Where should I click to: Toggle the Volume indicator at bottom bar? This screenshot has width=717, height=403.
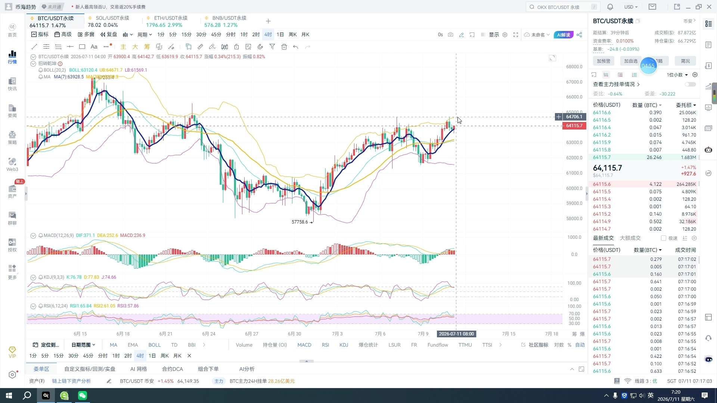click(244, 345)
